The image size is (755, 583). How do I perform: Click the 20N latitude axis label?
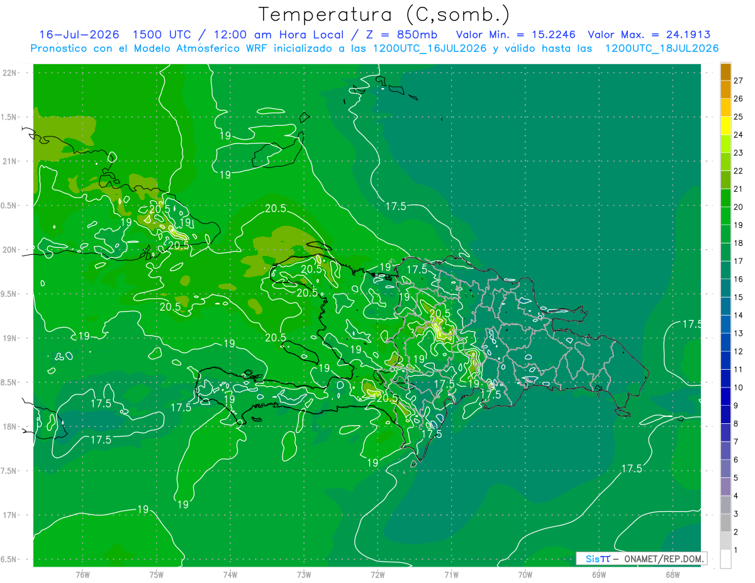(9, 250)
